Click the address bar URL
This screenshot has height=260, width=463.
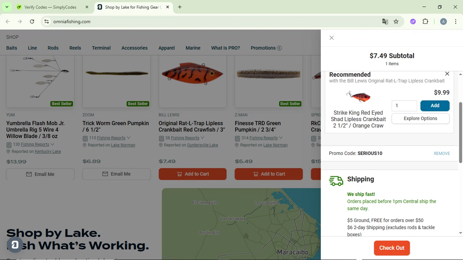coord(72,22)
